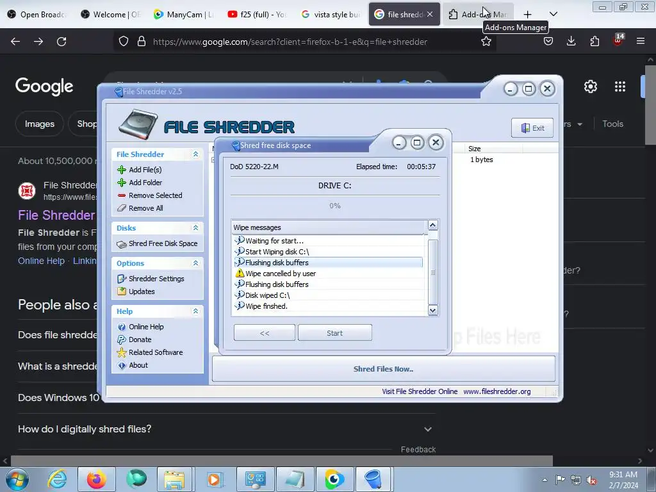Bookmark this page with the star icon

pos(486,42)
